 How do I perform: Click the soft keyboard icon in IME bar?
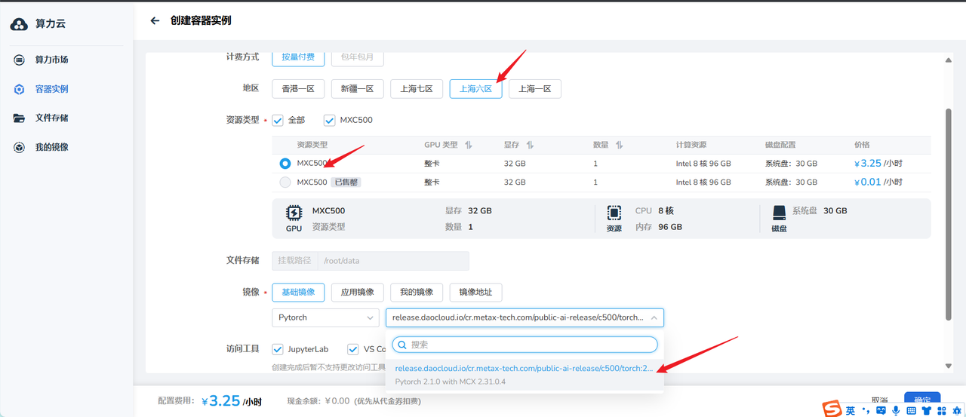tap(911, 411)
